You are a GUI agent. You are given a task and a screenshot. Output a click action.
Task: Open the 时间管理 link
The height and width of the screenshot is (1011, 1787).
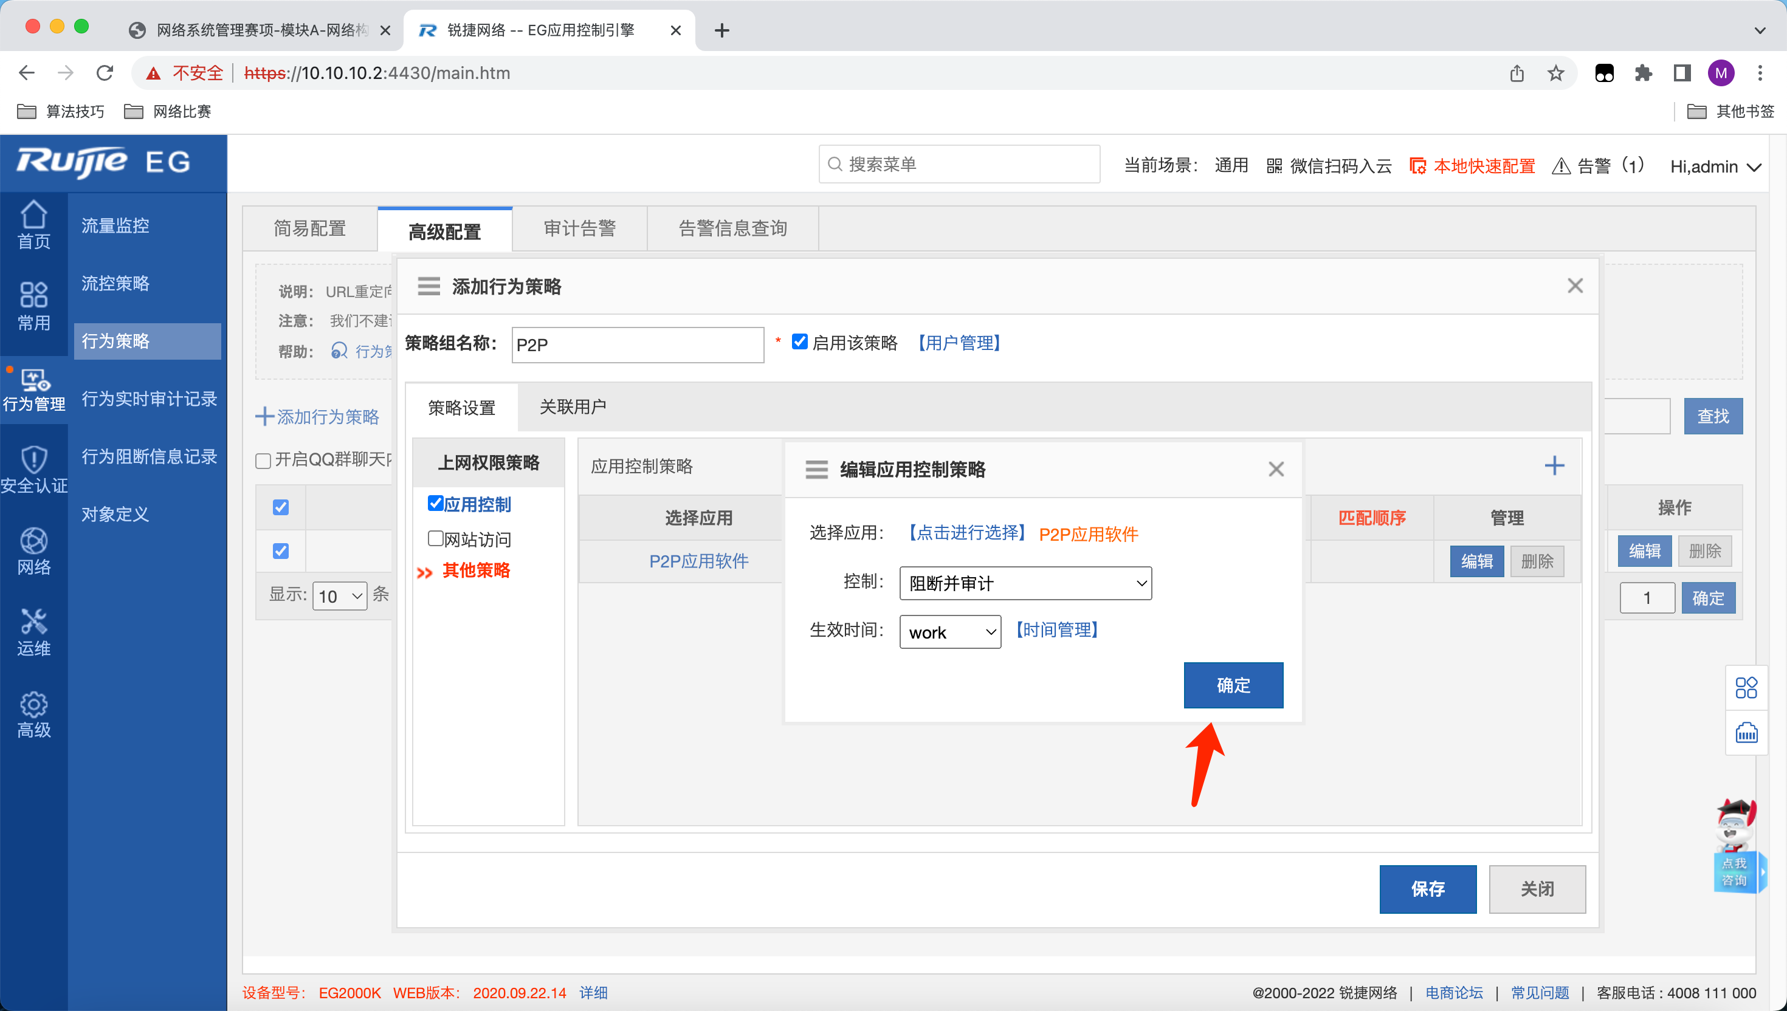pos(1056,630)
